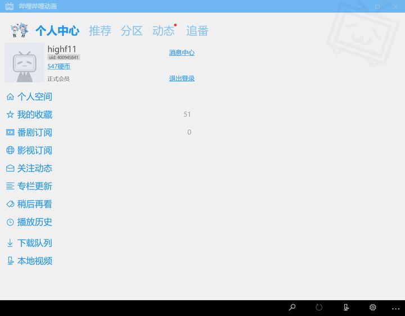
Task: Click the file icon beside 本地视频
Action: coord(10,261)
